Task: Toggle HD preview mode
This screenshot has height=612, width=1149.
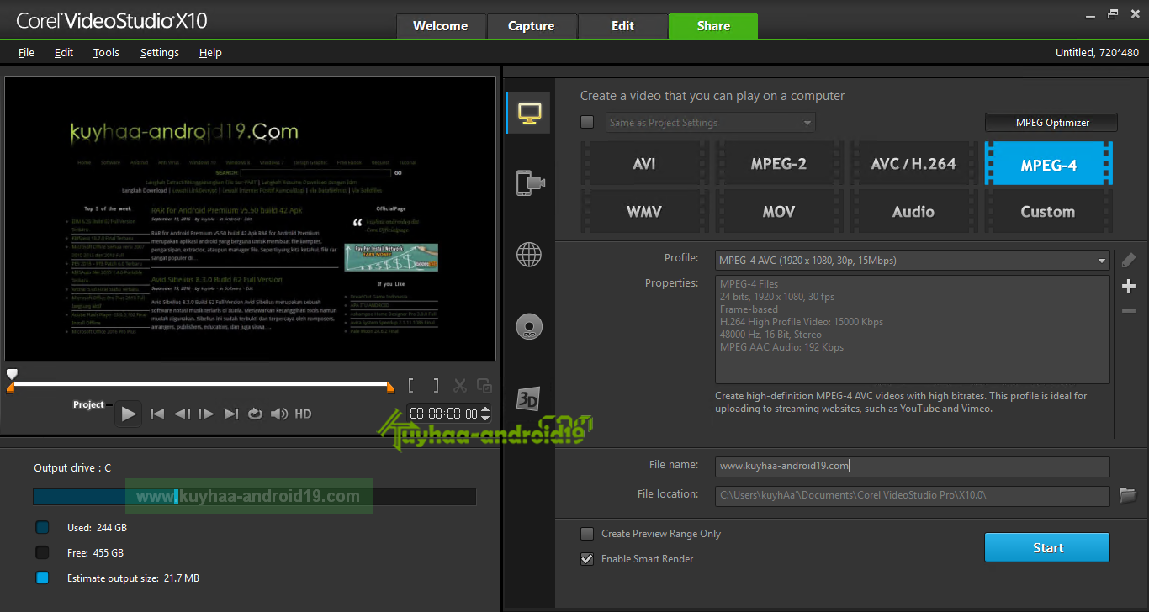Action: coord(303,414)
